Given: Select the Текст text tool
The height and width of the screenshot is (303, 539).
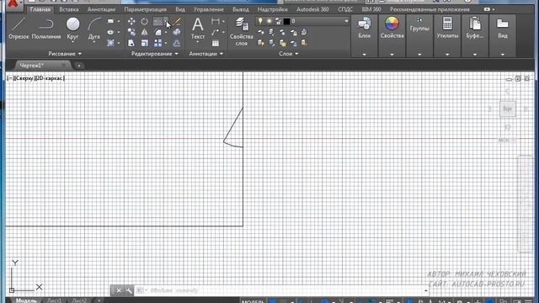Looking at the screenshot, I should [198, 29].
